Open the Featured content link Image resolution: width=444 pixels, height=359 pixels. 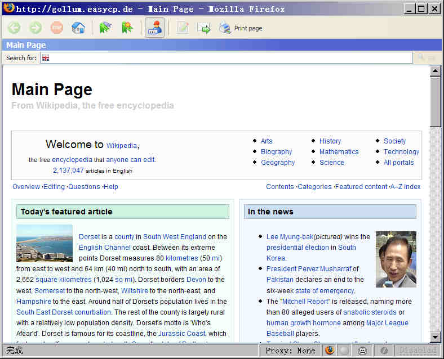(x=361, y=187)
